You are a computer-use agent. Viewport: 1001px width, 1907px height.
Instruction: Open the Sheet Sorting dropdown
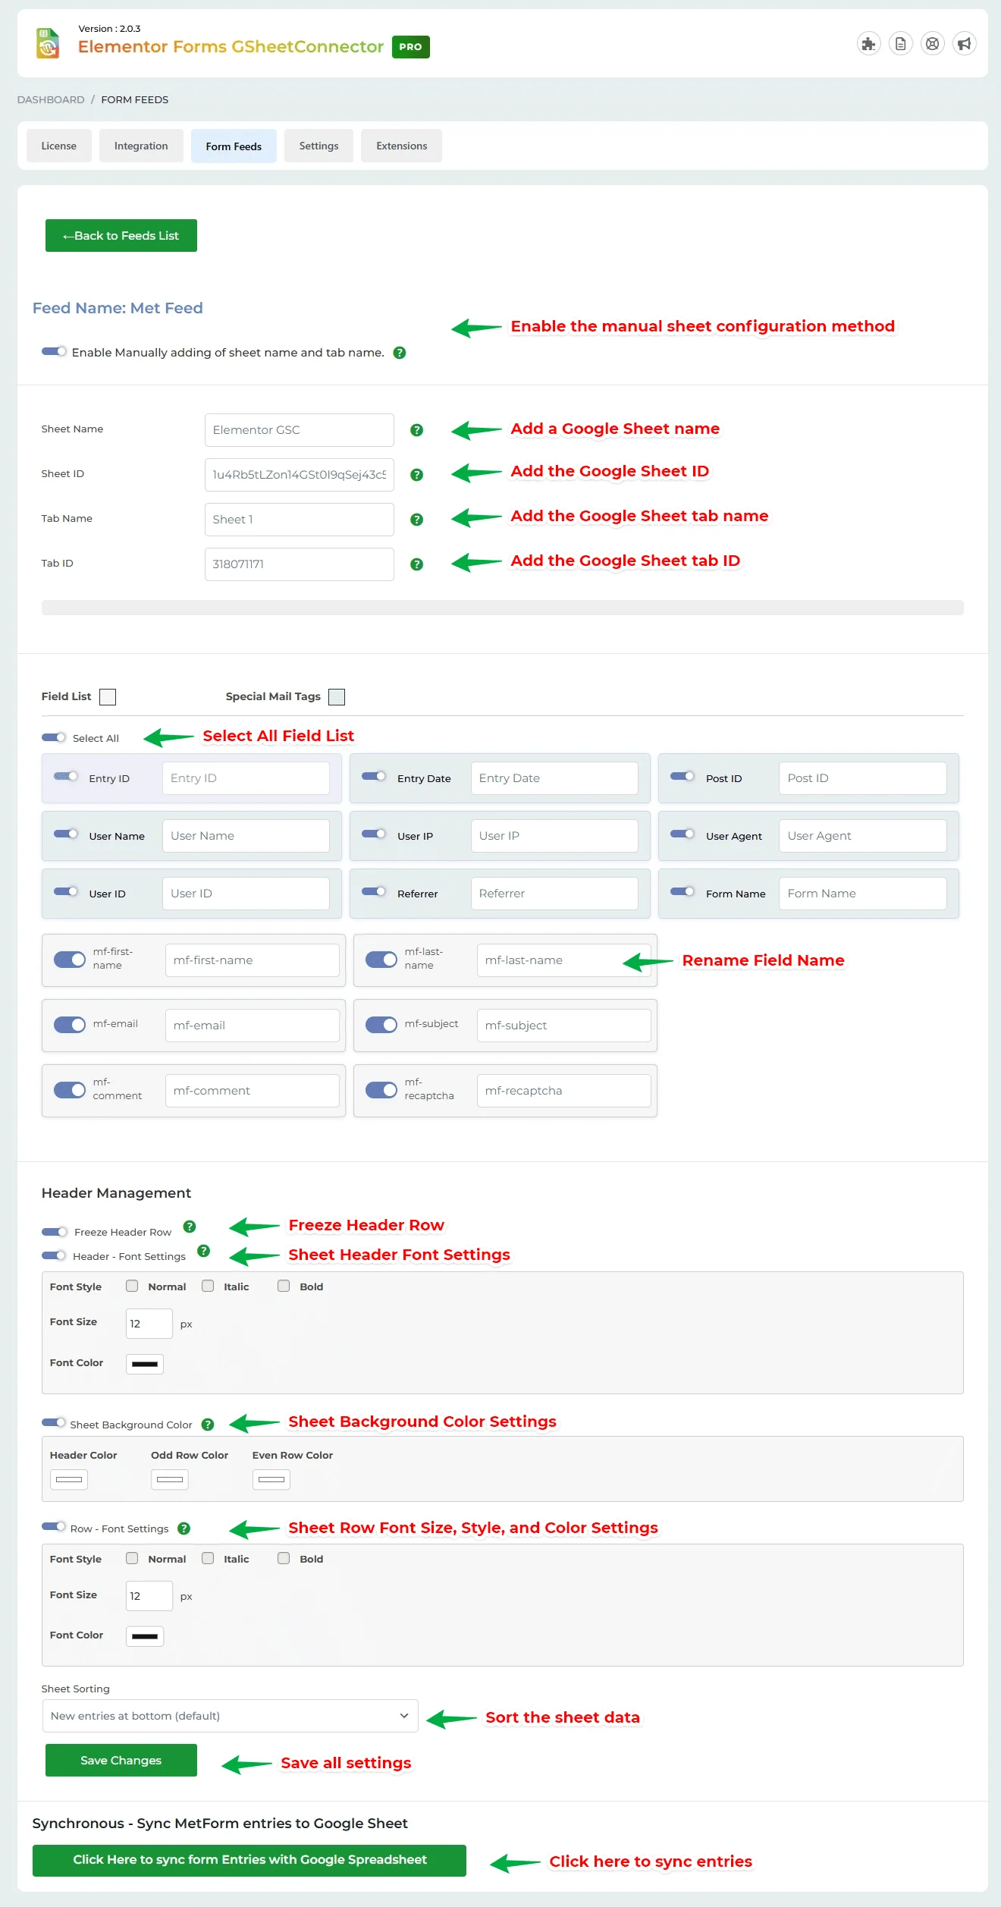point(230,1716)
